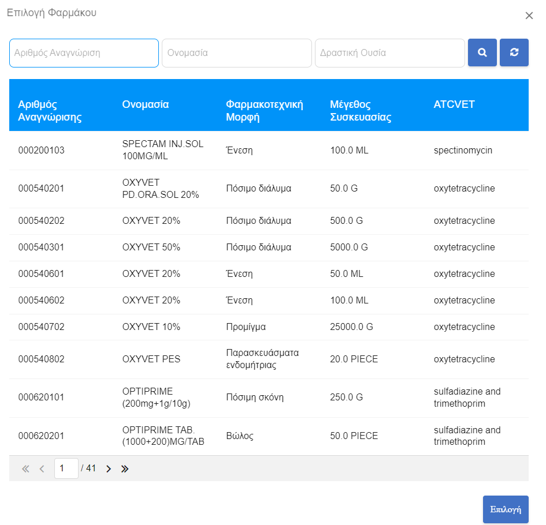Screen dimensions: 546x525
Task: Click sulfadiazine and trimethoprim in 000620201 row
Action: (467, 436)
